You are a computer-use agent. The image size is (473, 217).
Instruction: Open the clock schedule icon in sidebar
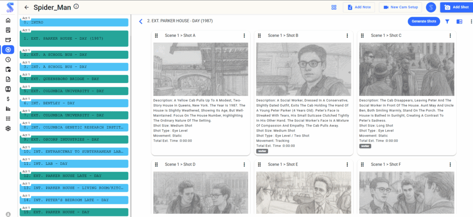coord(8,60)
